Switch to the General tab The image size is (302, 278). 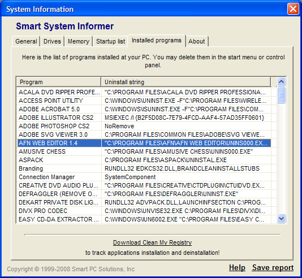pyautogui.click(x=26, y=41)
